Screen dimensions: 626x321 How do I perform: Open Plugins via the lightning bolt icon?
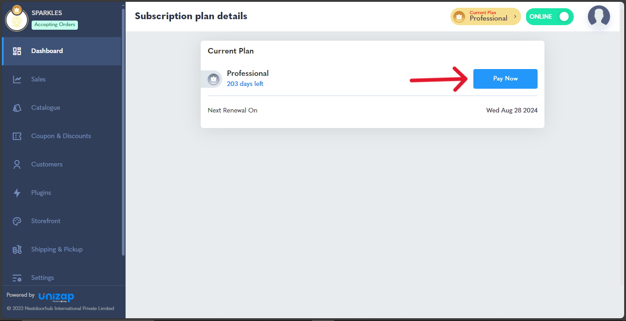coord(17,193)
